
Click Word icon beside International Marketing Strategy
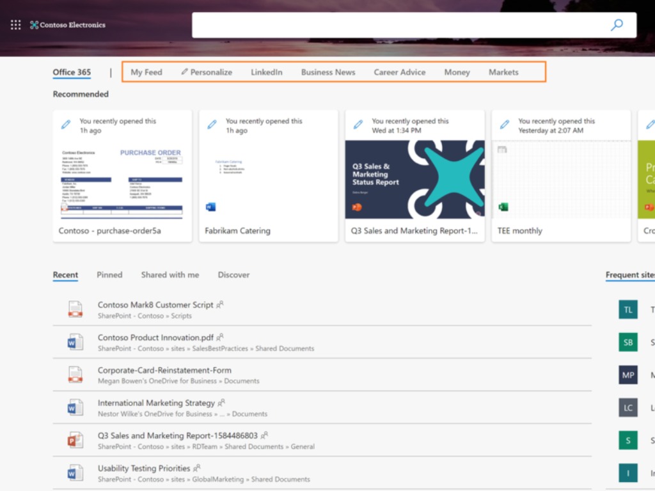tap(75, 407)
